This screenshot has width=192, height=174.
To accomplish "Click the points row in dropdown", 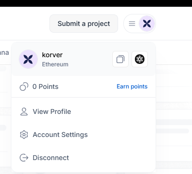I will point(84,87).
